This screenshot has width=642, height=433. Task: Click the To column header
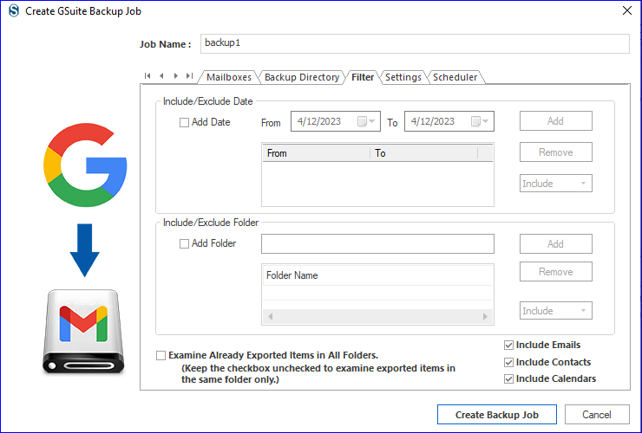click(x=423, y=153)
